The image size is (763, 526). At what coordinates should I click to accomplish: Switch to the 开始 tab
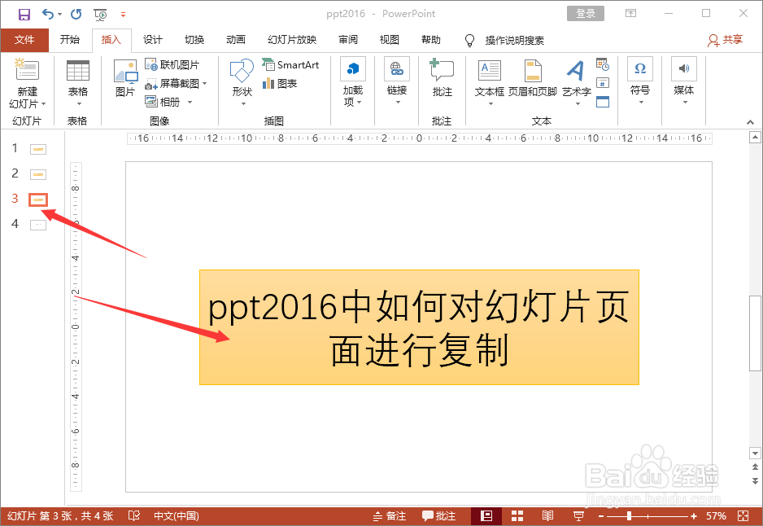tap(70, 40)
